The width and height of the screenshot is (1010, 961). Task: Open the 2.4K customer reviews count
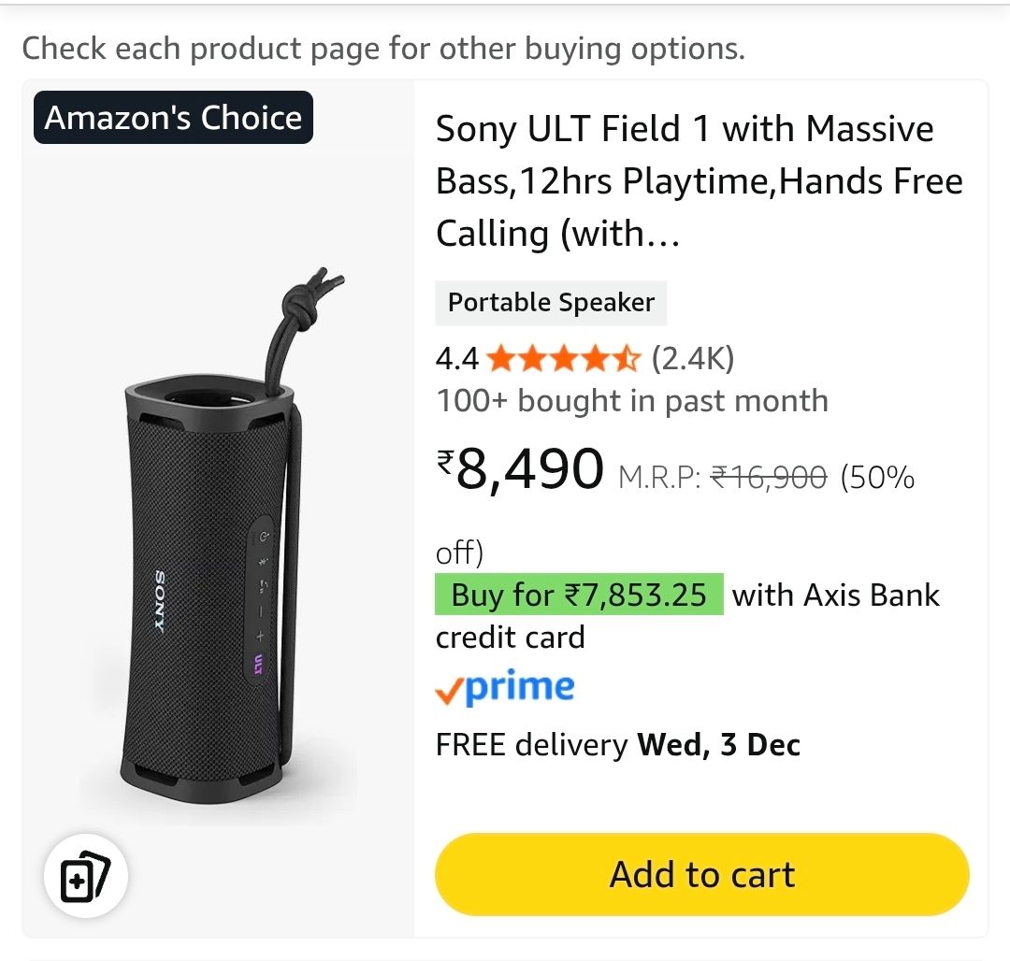(693, 358)
